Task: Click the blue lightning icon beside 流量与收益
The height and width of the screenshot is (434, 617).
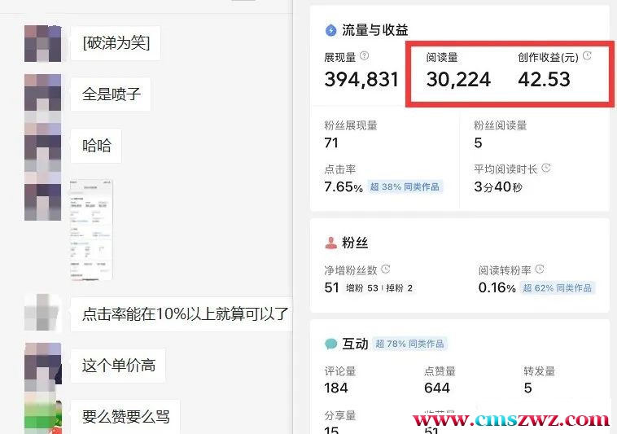Action: (331, 30)
